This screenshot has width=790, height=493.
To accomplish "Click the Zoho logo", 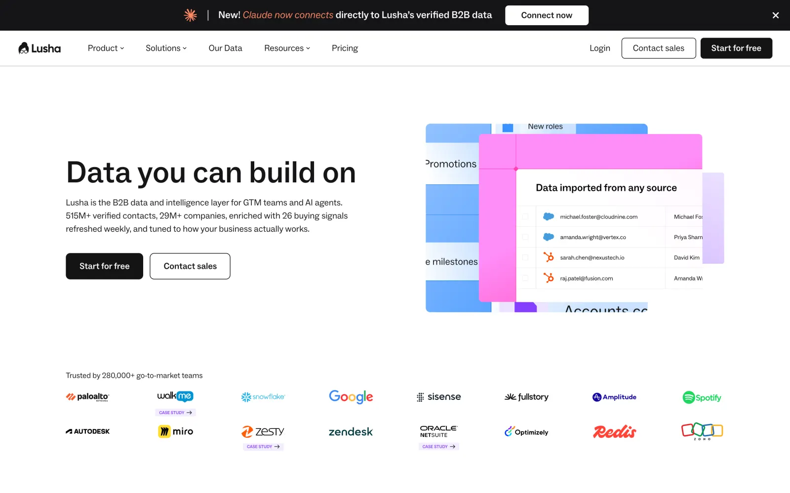I will (x=702, y=431).
